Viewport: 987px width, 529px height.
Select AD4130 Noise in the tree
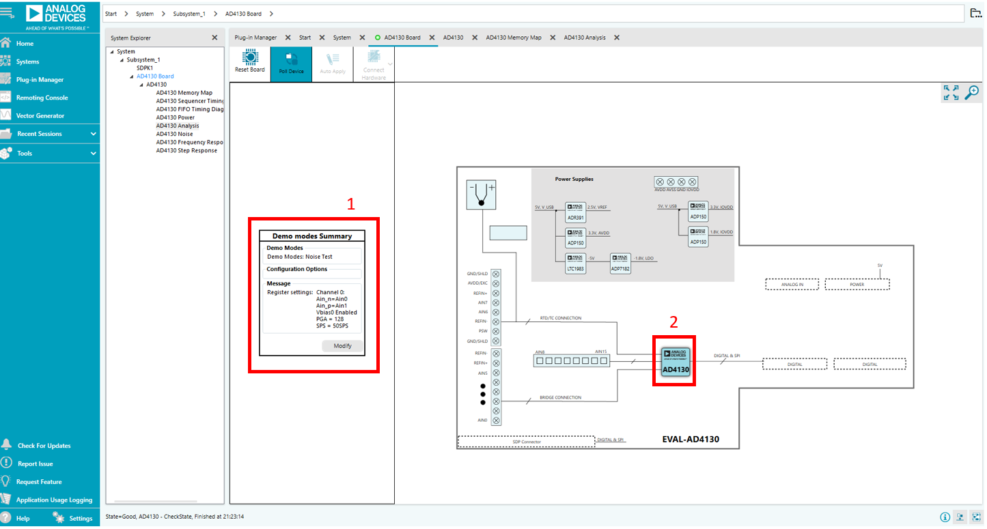point(174,134)
